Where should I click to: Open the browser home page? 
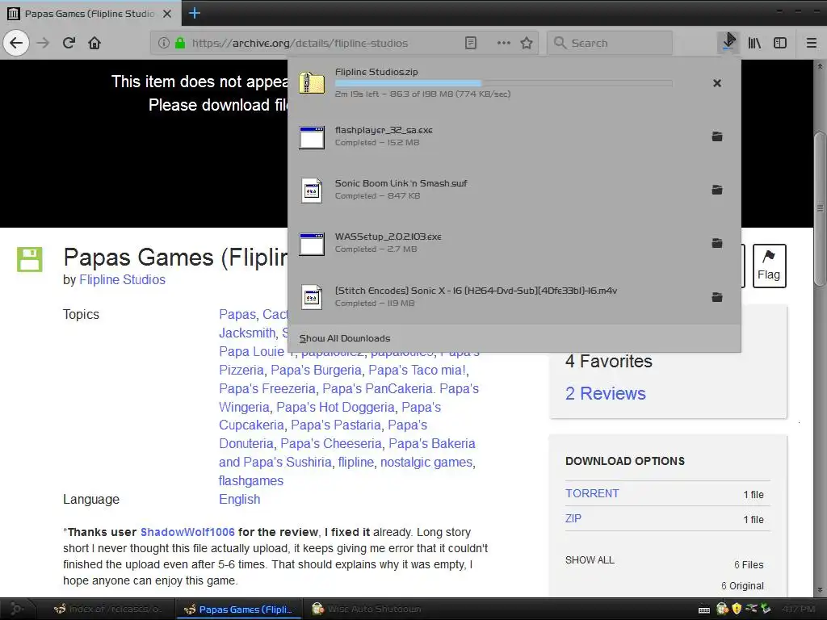click(94, 43)
